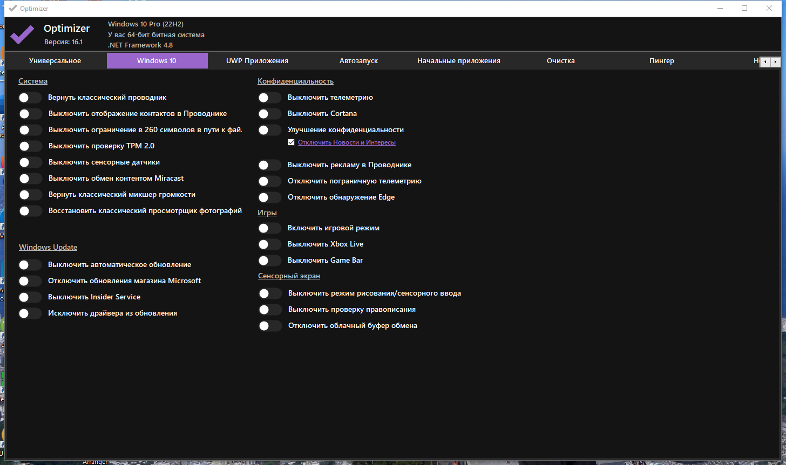This screenshot has width=786, height=465.
Task: Toggle Отключить пограничную телеметрию
Action: tap(270, 181)
